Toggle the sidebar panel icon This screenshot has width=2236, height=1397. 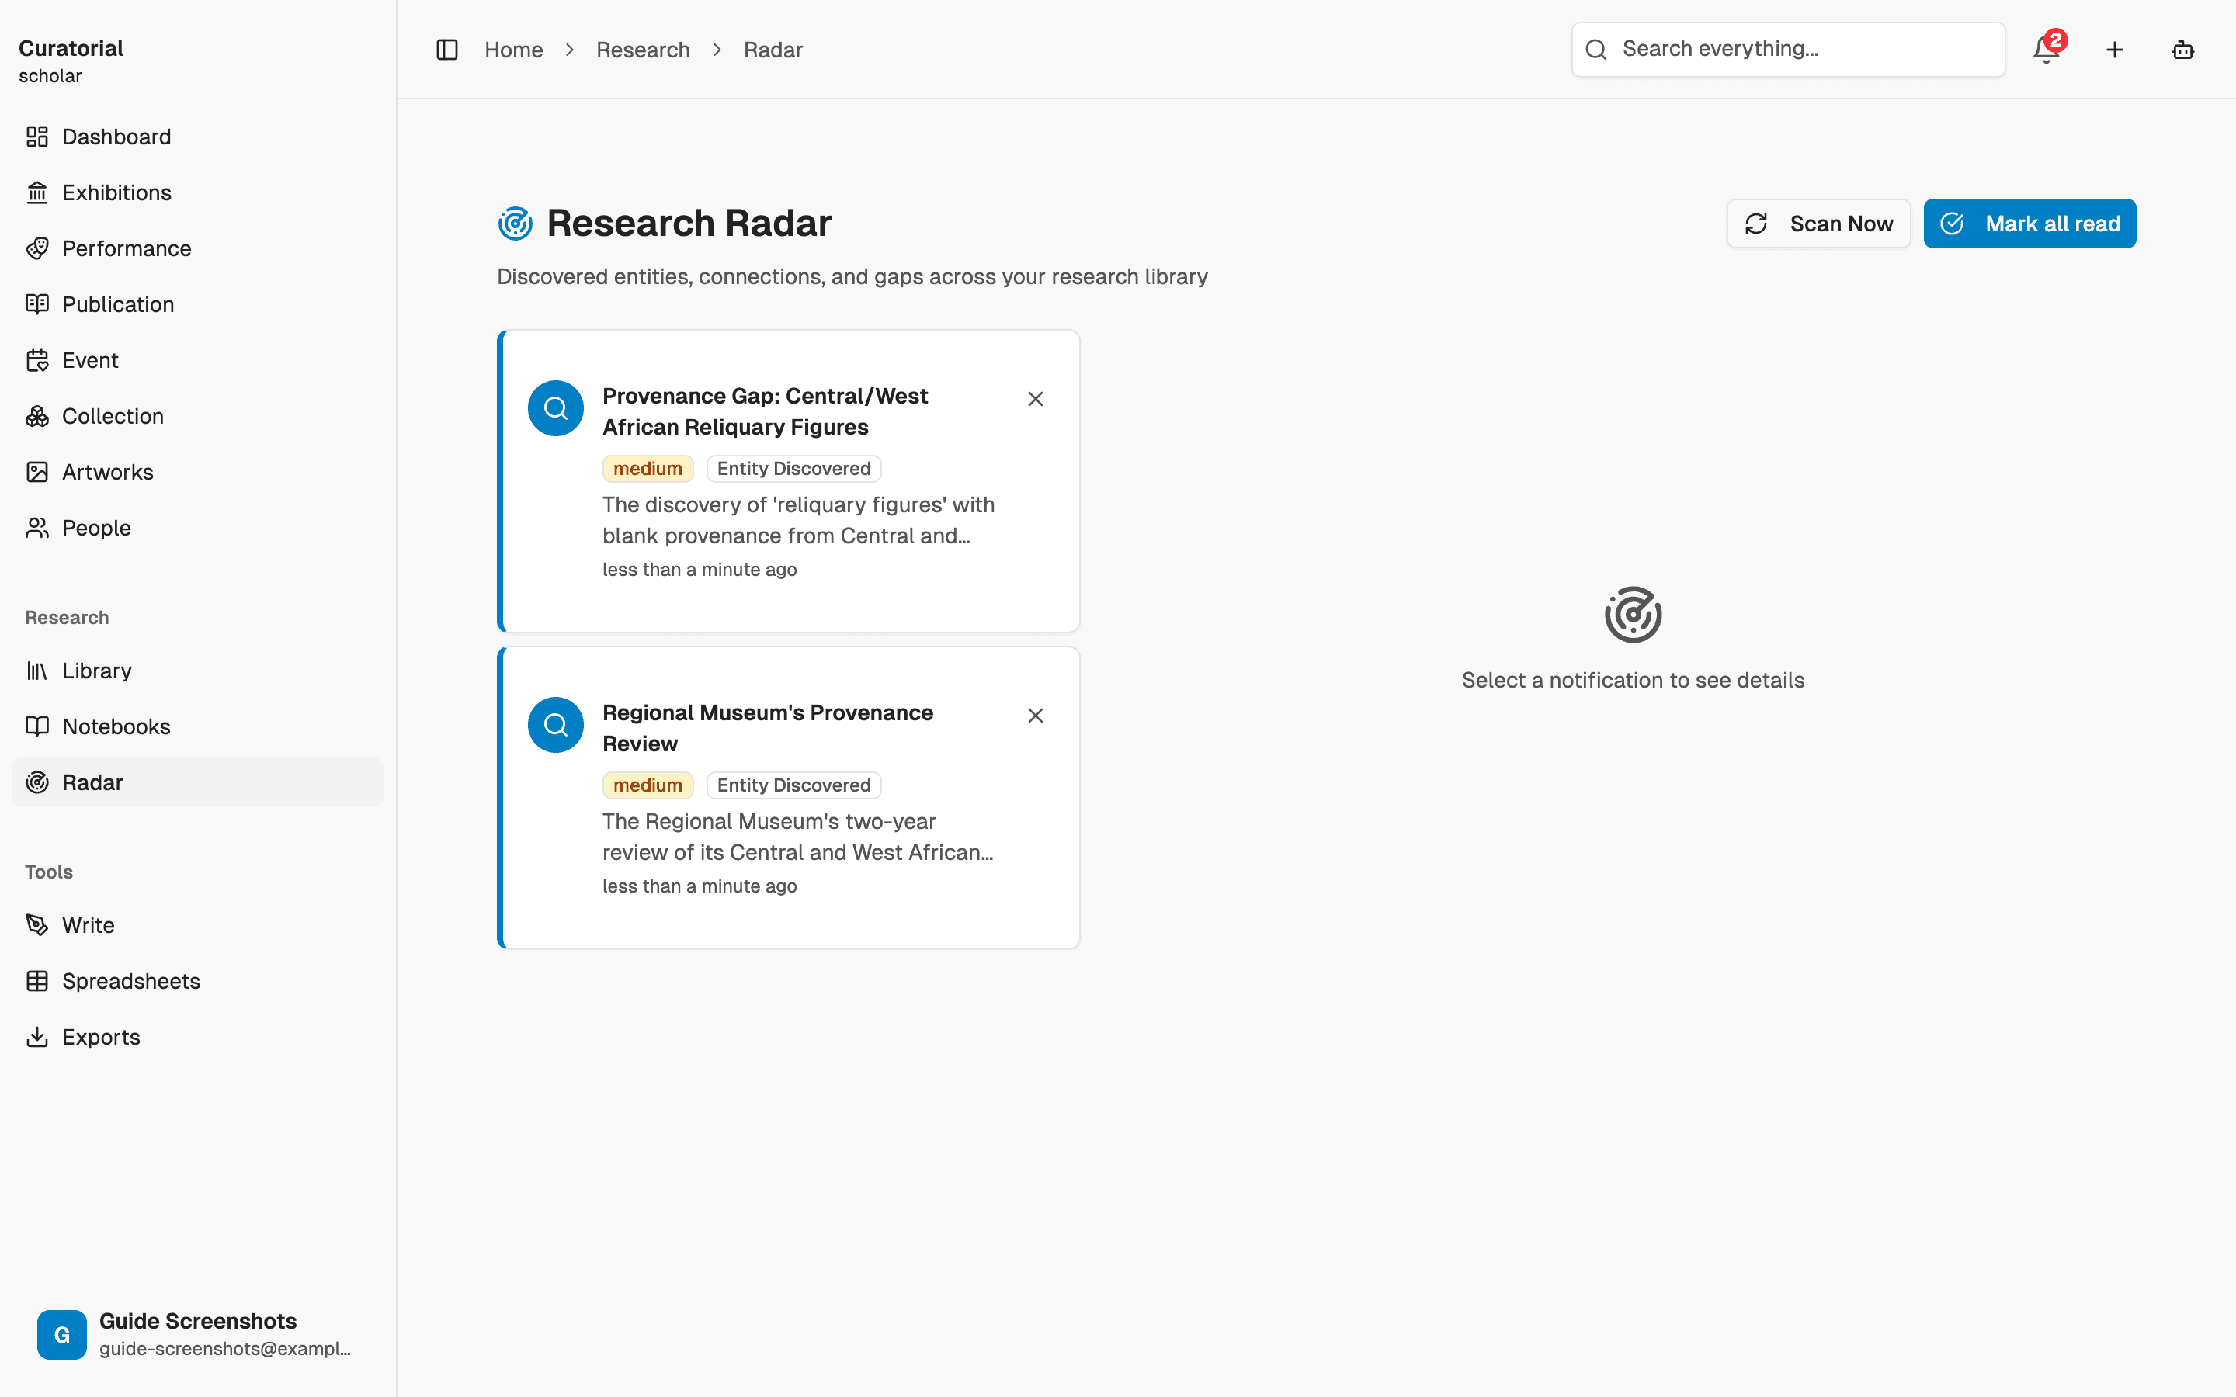pyautogui.click(x=447, y=50)
